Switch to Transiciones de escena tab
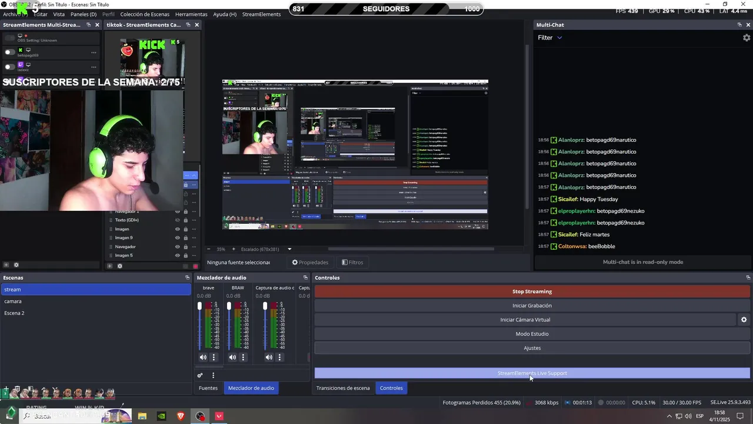 (343, 388)
